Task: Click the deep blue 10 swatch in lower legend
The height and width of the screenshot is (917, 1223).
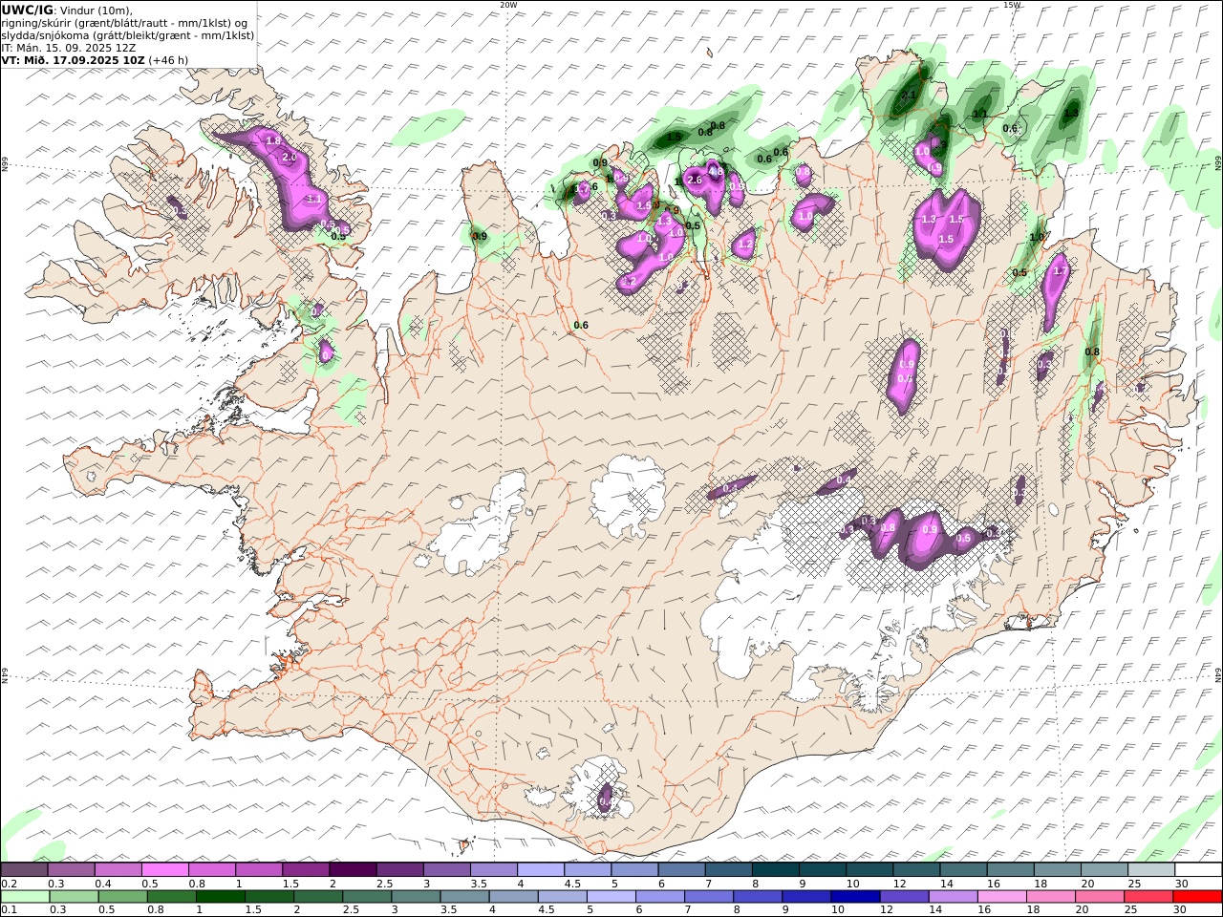Action: (855, 897)
